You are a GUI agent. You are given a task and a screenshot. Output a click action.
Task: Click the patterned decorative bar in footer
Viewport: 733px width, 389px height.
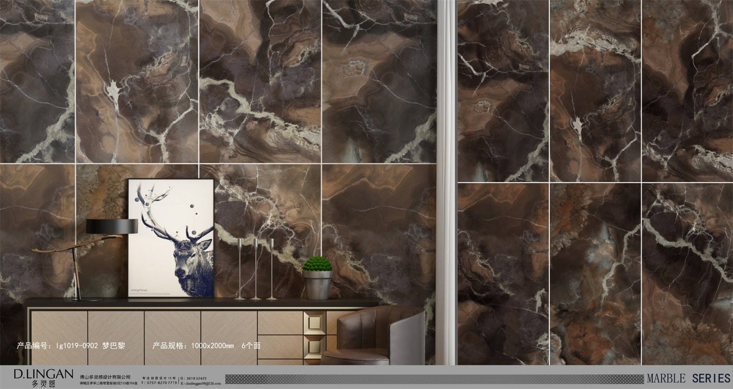tap(434, 379)
